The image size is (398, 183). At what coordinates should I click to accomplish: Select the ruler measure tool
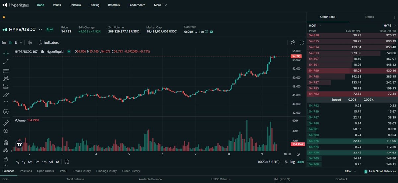click(6, 123)
